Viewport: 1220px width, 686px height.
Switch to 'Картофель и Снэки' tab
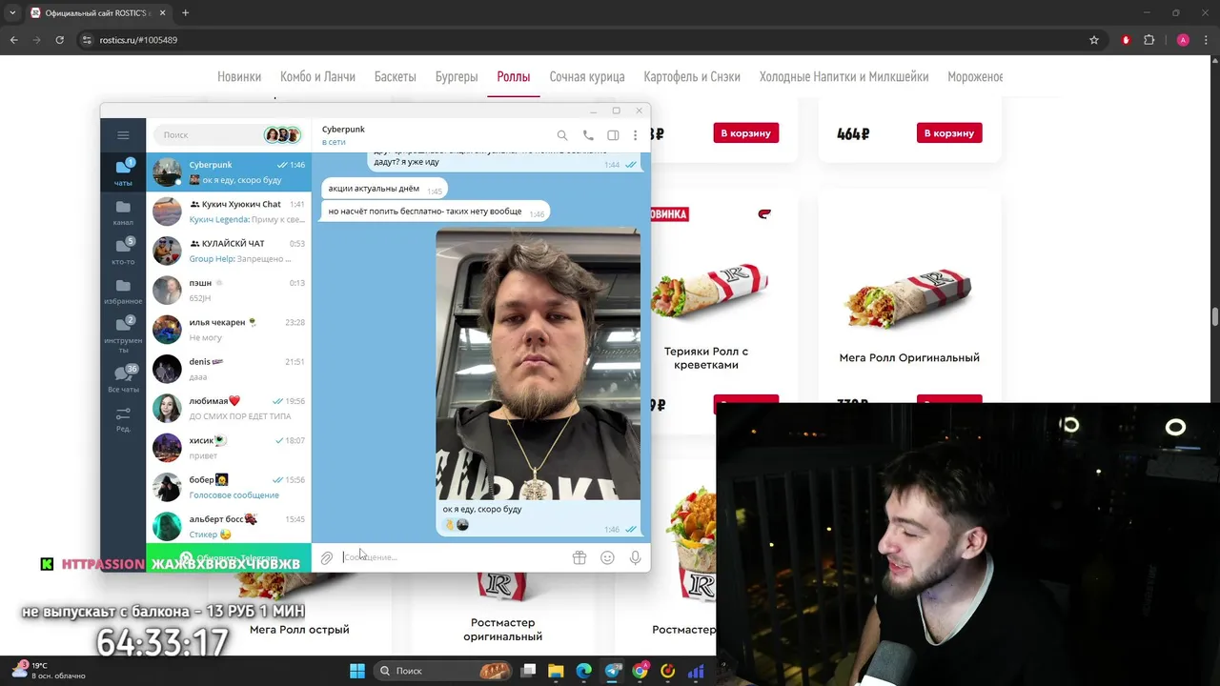[x=692, y=76]
